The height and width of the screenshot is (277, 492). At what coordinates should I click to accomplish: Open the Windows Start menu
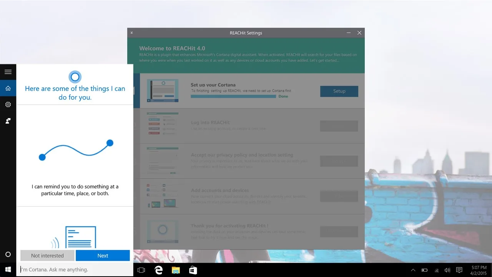(x=8, y=270)
